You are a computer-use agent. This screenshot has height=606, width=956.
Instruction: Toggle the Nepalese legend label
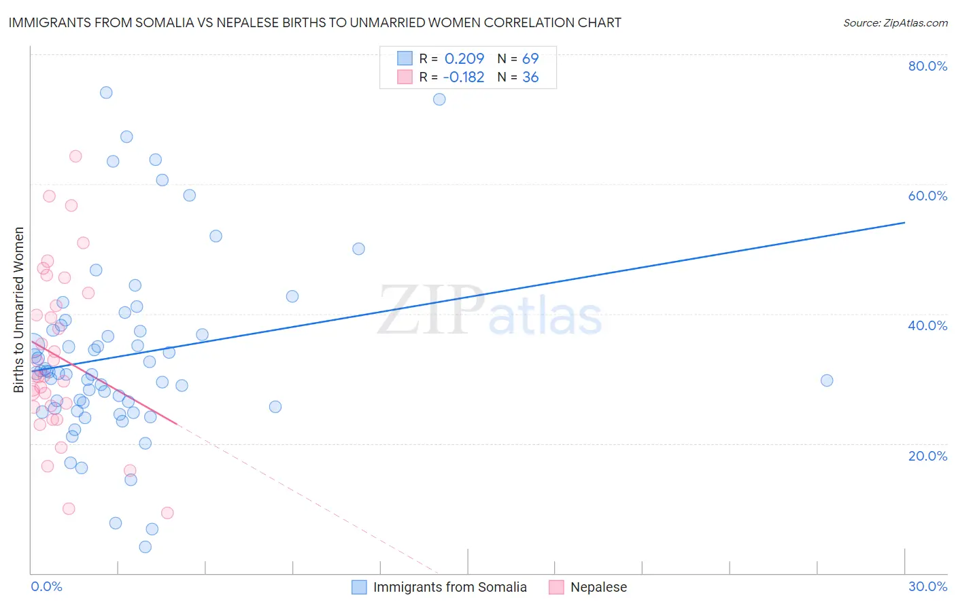(x=598, y=587)
